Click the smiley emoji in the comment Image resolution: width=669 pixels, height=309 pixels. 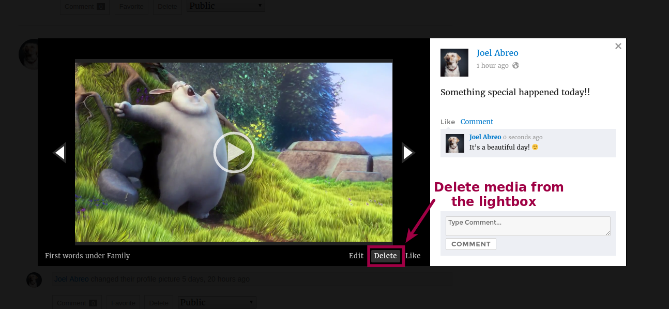click(535, 148)
